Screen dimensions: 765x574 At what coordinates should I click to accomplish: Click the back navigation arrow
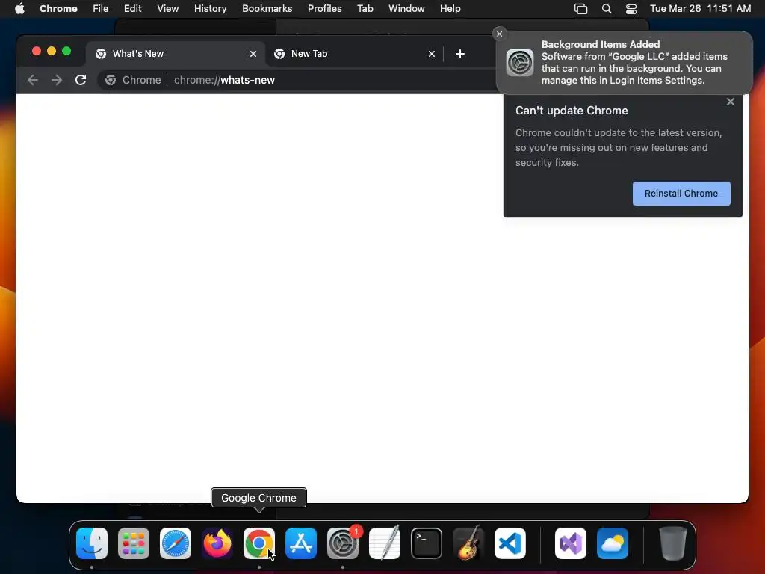pyautogui.click(x=33, y=80)
